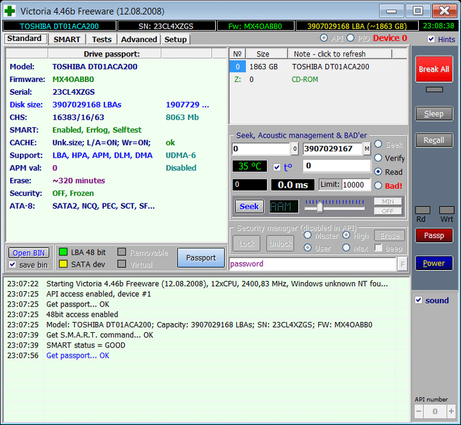
Task: Select the Z: CD-ROM entry
Action: click(318, 79)
